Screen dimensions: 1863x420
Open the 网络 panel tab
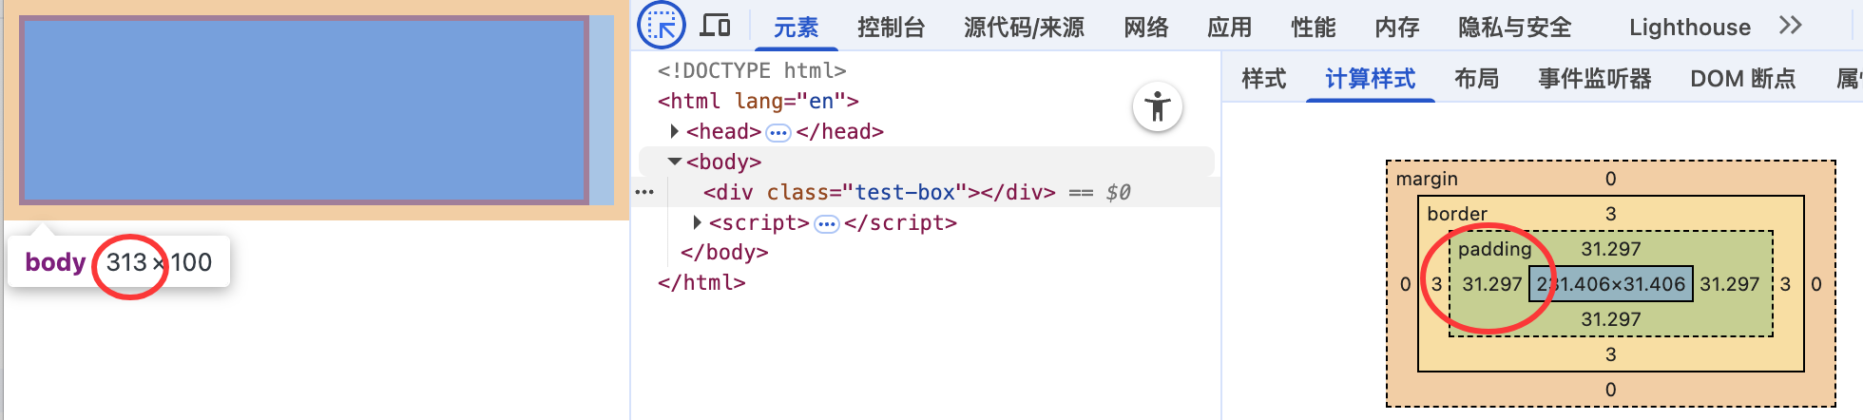[x=1145, y=28]
